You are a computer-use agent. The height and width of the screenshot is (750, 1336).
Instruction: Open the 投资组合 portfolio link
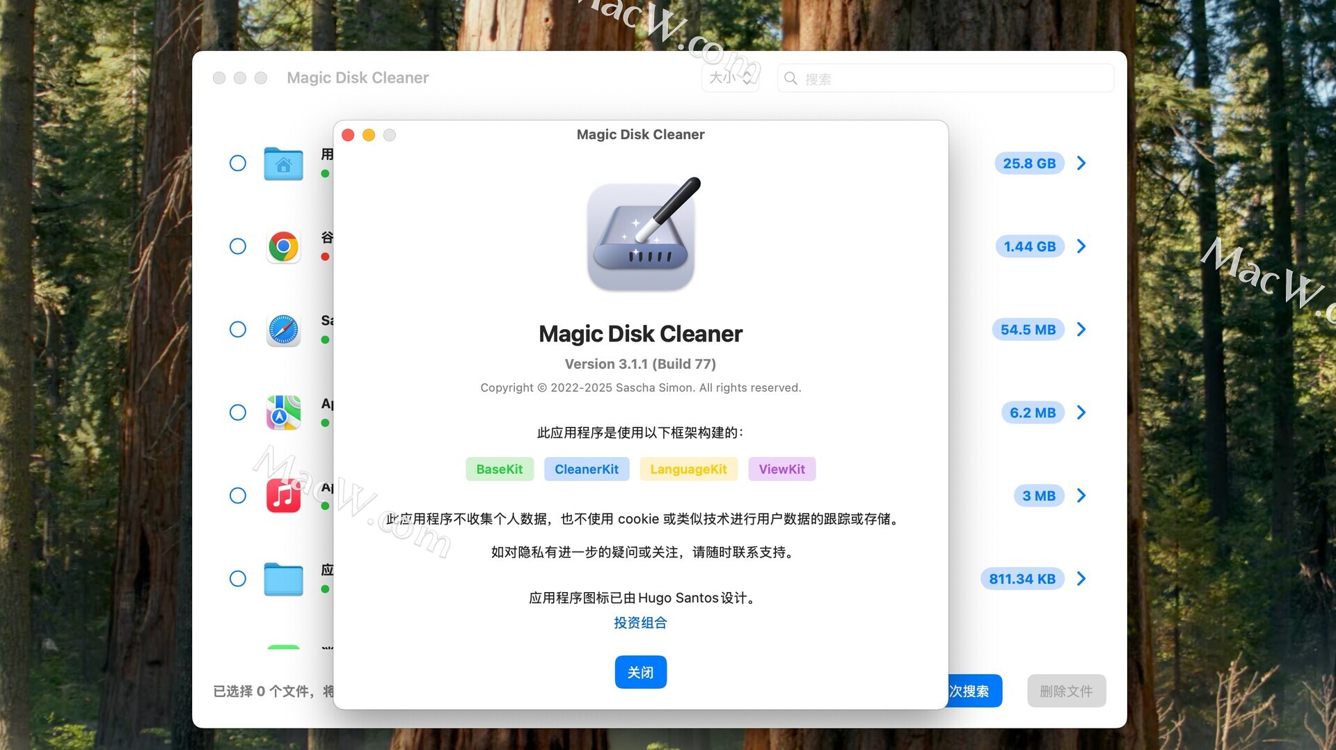[641, 623]
